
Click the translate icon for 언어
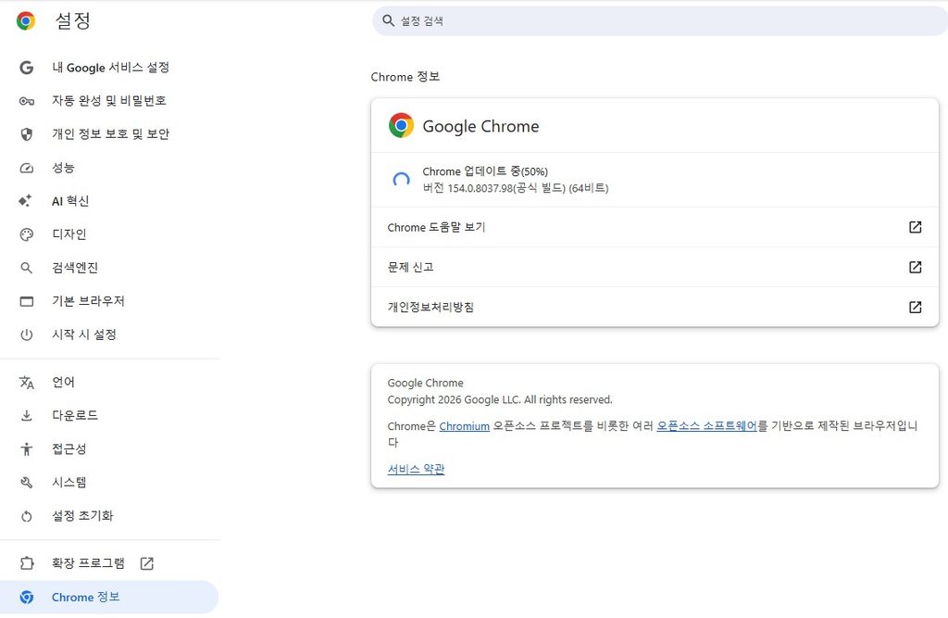pyautogui.click(x=27, y=382)
